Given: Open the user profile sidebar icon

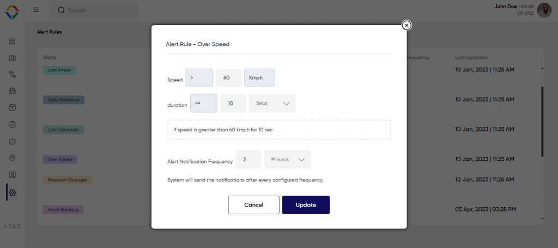Looking at the screenshot, I should coord(13,175).
